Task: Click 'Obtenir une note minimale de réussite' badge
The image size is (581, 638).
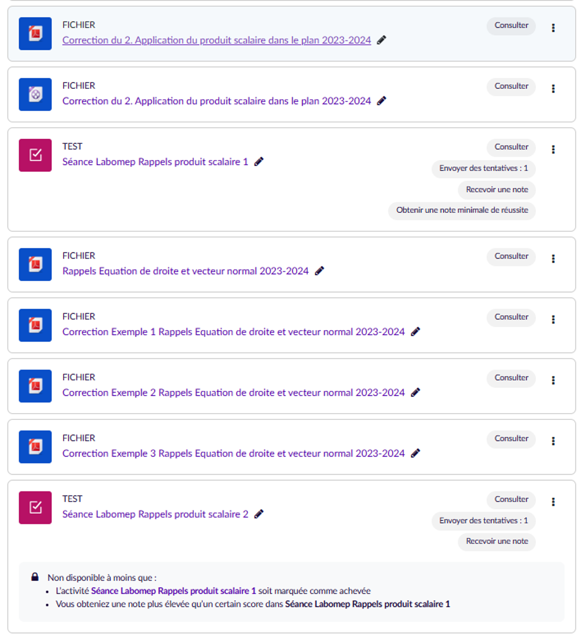Action: (462, 210)
